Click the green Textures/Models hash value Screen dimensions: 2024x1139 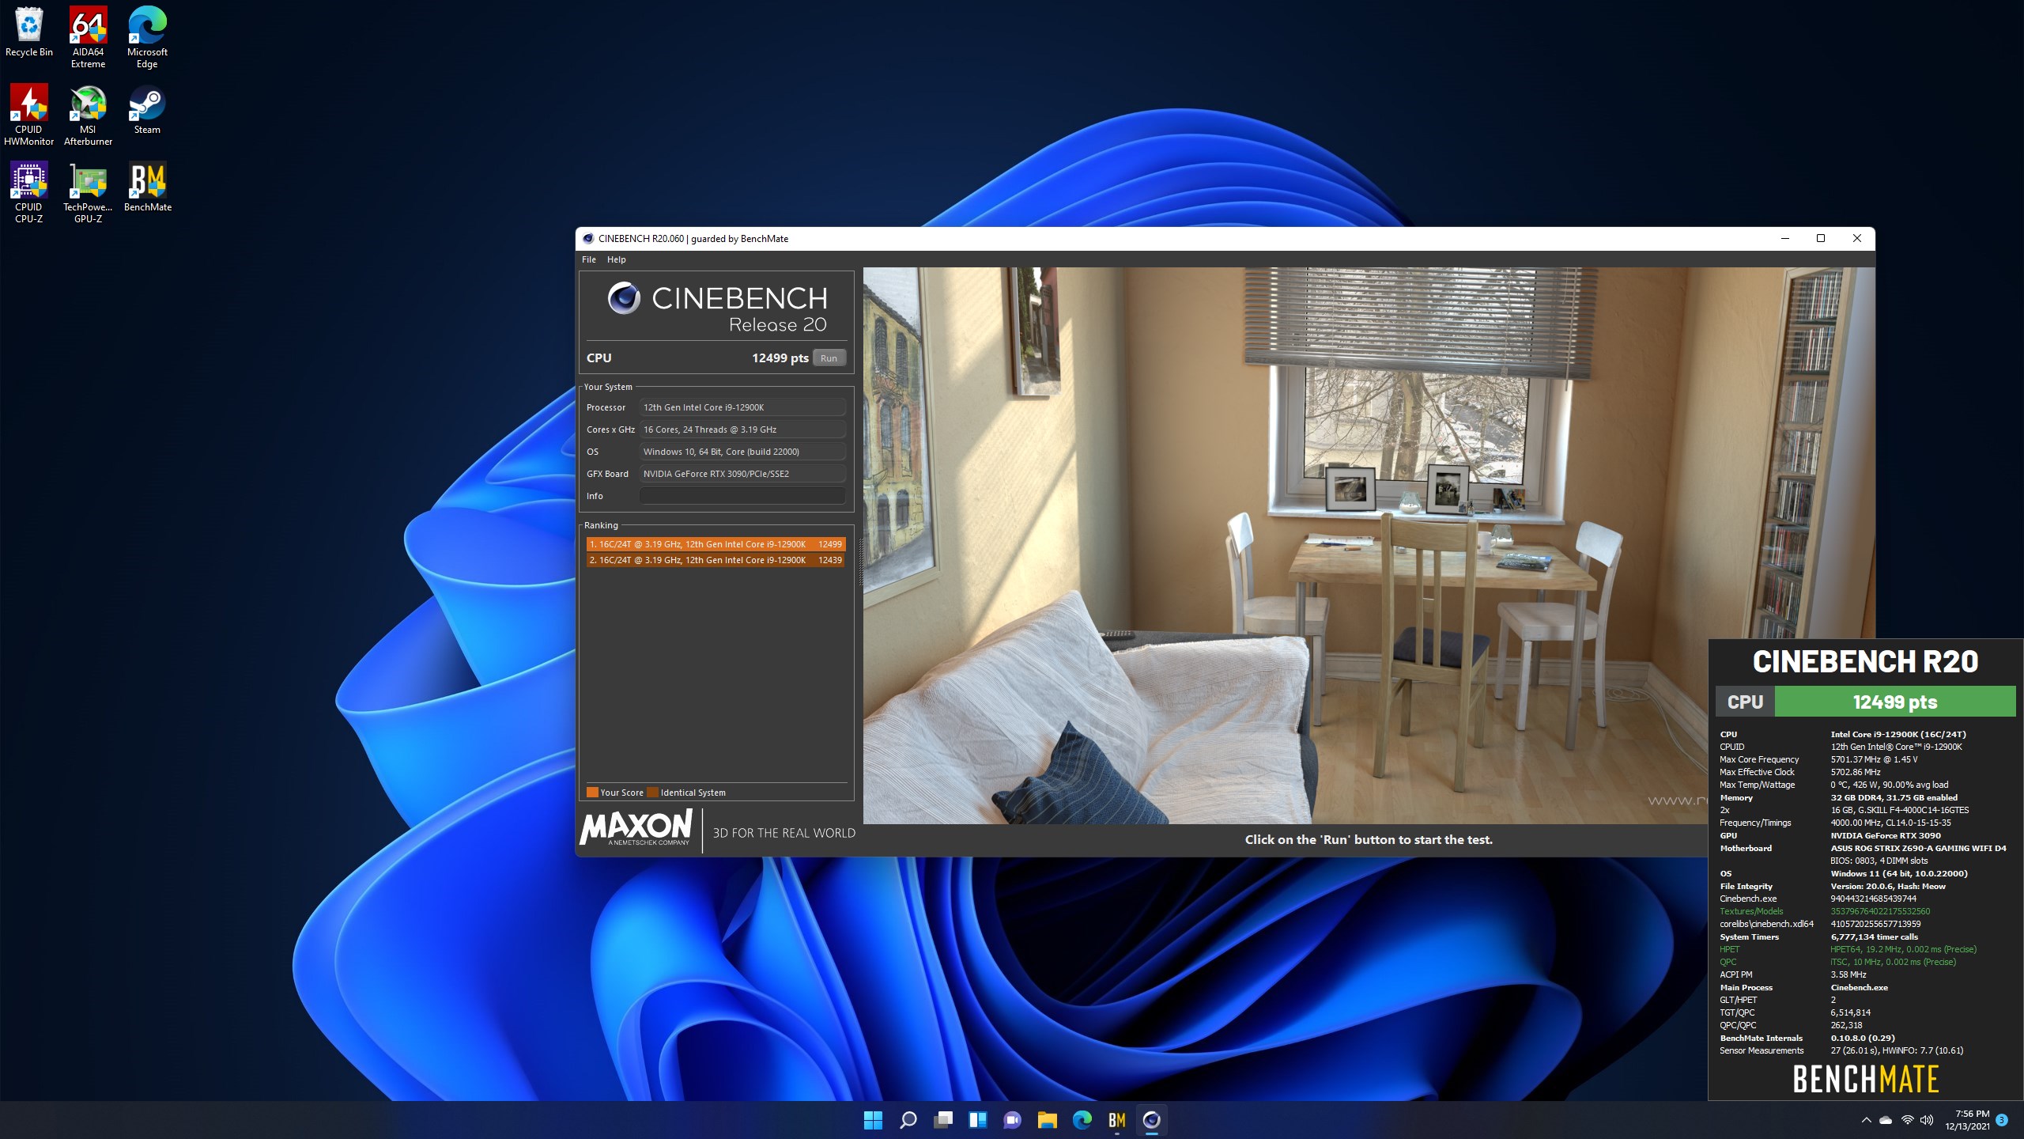tap(1880, 911)
